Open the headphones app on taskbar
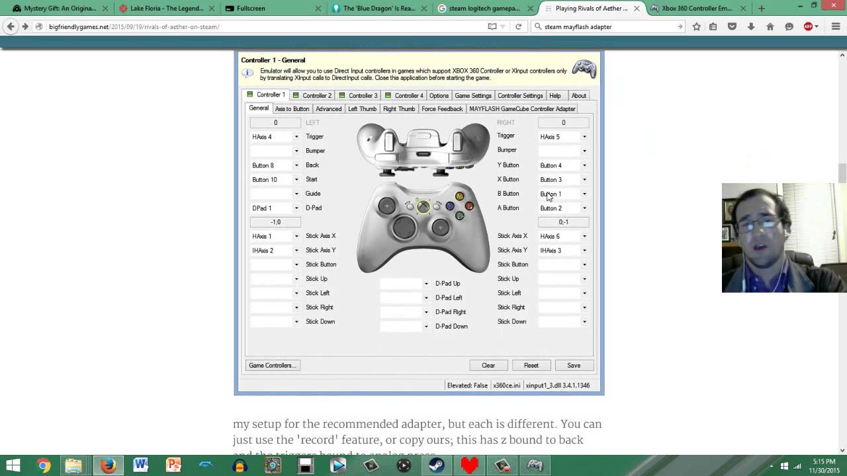This screenshot has height=476, width=847. (239, 465)
